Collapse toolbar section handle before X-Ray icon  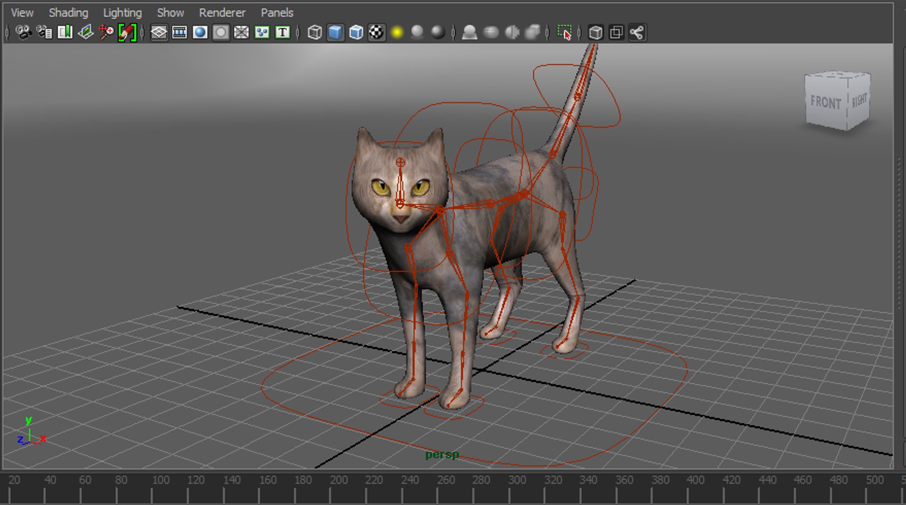click(x=579, y=33)
